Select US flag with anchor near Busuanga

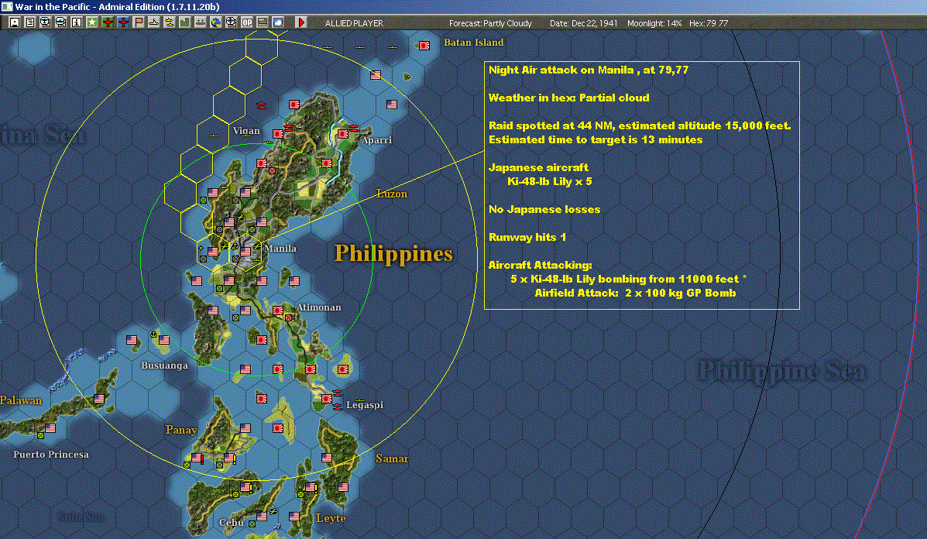coord(163,340)
